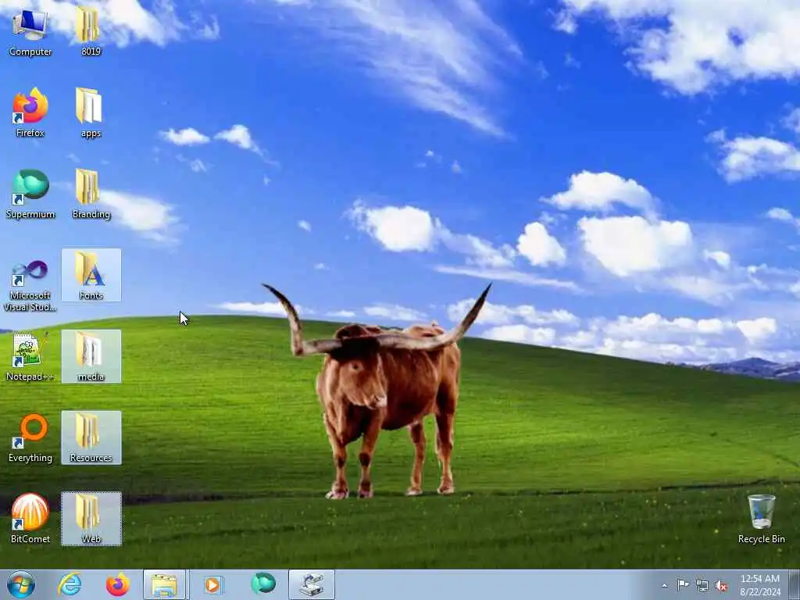Viewport: 800px width, 600px height.
Task: Select the 8019 folder icon
Action: tap(91, 31)
